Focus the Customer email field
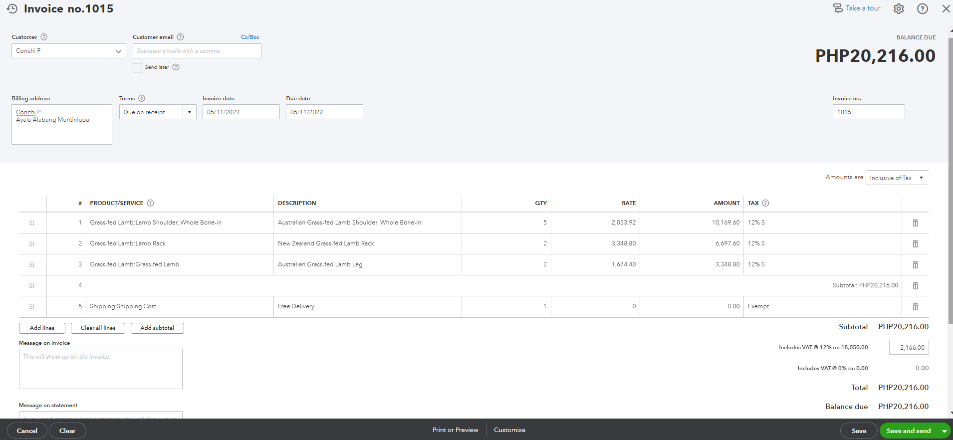 coord(197,51)
